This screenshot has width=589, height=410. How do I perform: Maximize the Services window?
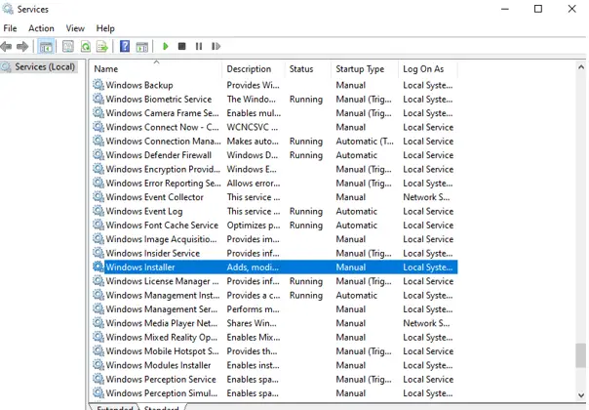click(538, 9)
